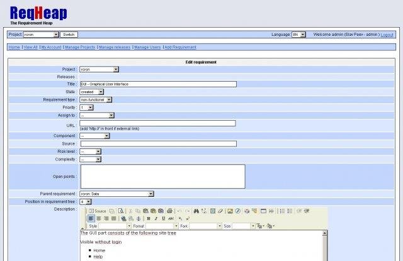The width and height of the screenshot is (403, 261).
Task: Open My Account navigation link
Action: (51, 47)
